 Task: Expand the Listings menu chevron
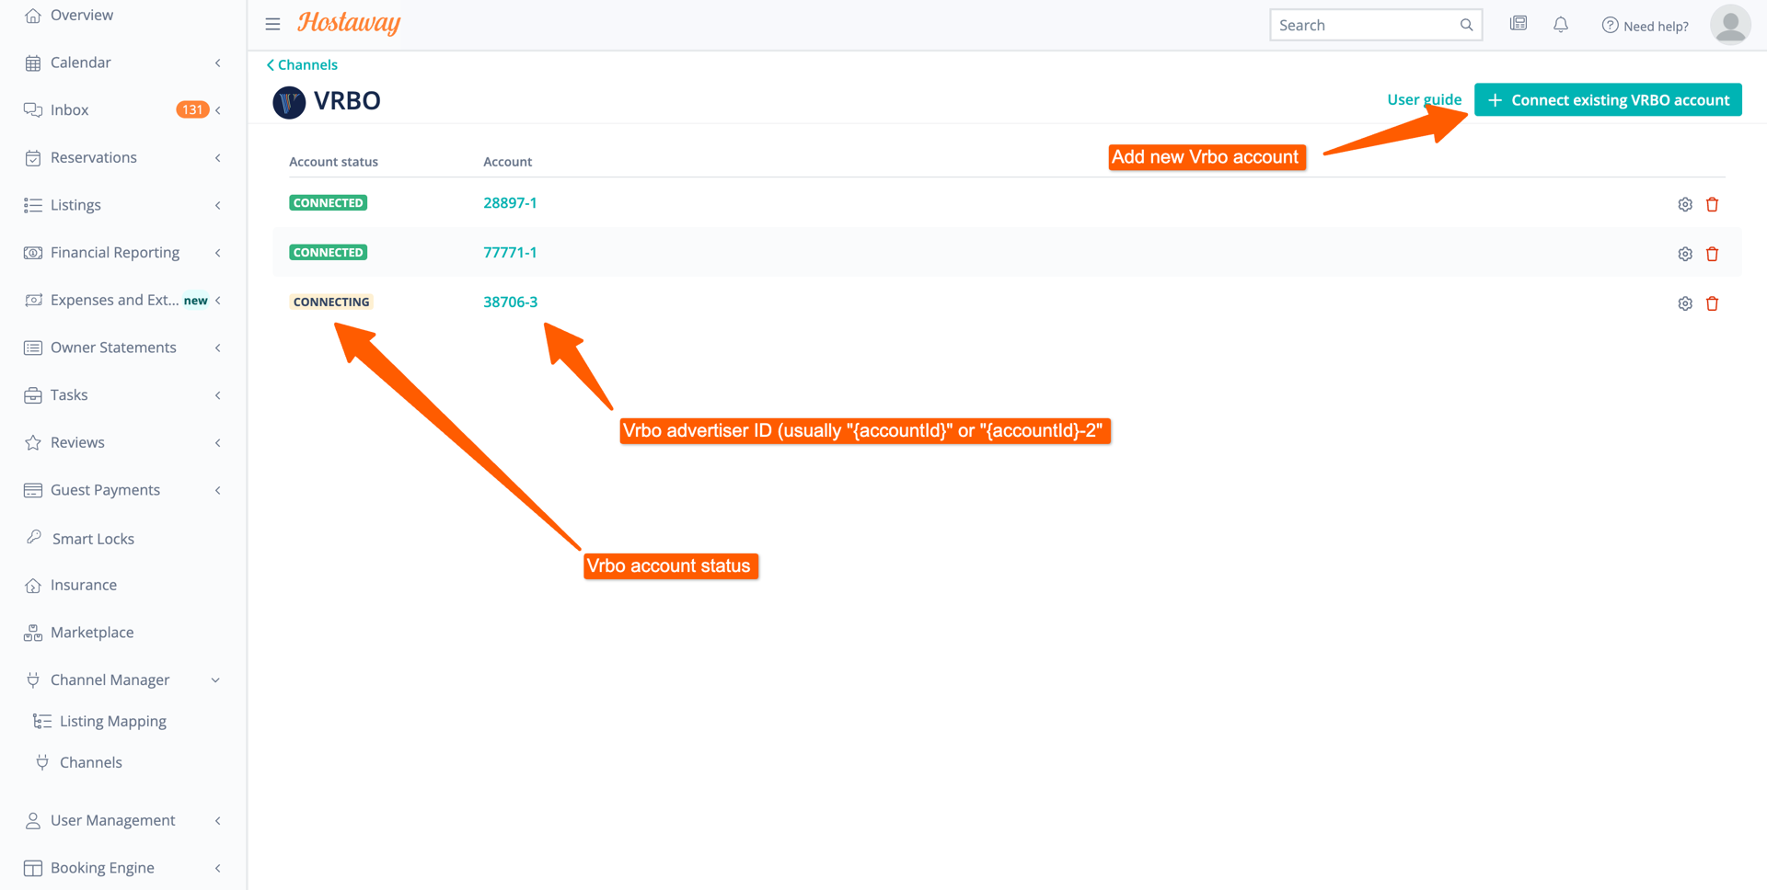[218, 205]
